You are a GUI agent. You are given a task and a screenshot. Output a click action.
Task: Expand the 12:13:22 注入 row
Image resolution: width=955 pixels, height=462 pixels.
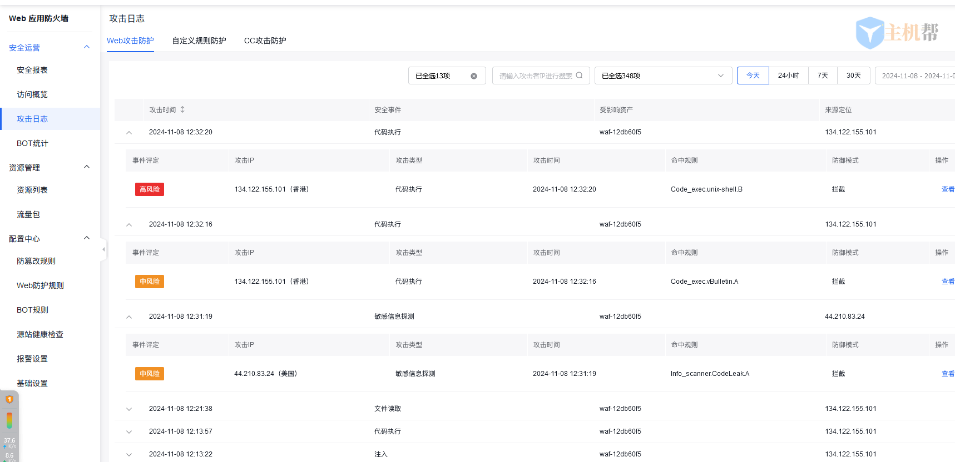coord(129,455)
